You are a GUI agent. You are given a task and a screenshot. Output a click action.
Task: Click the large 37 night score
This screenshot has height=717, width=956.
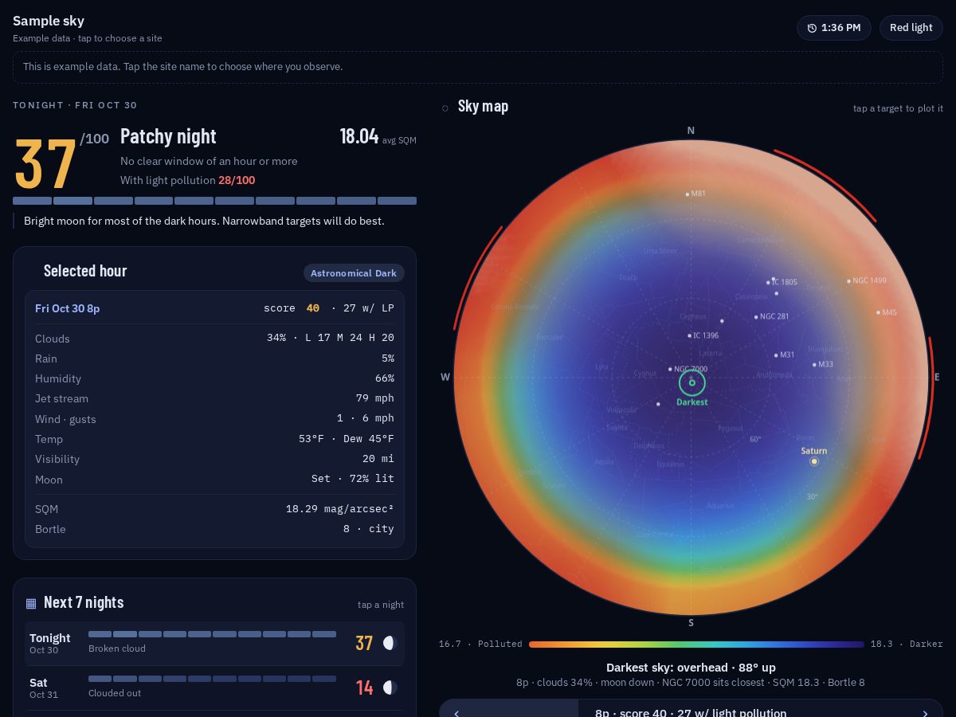tap(45, 165)
